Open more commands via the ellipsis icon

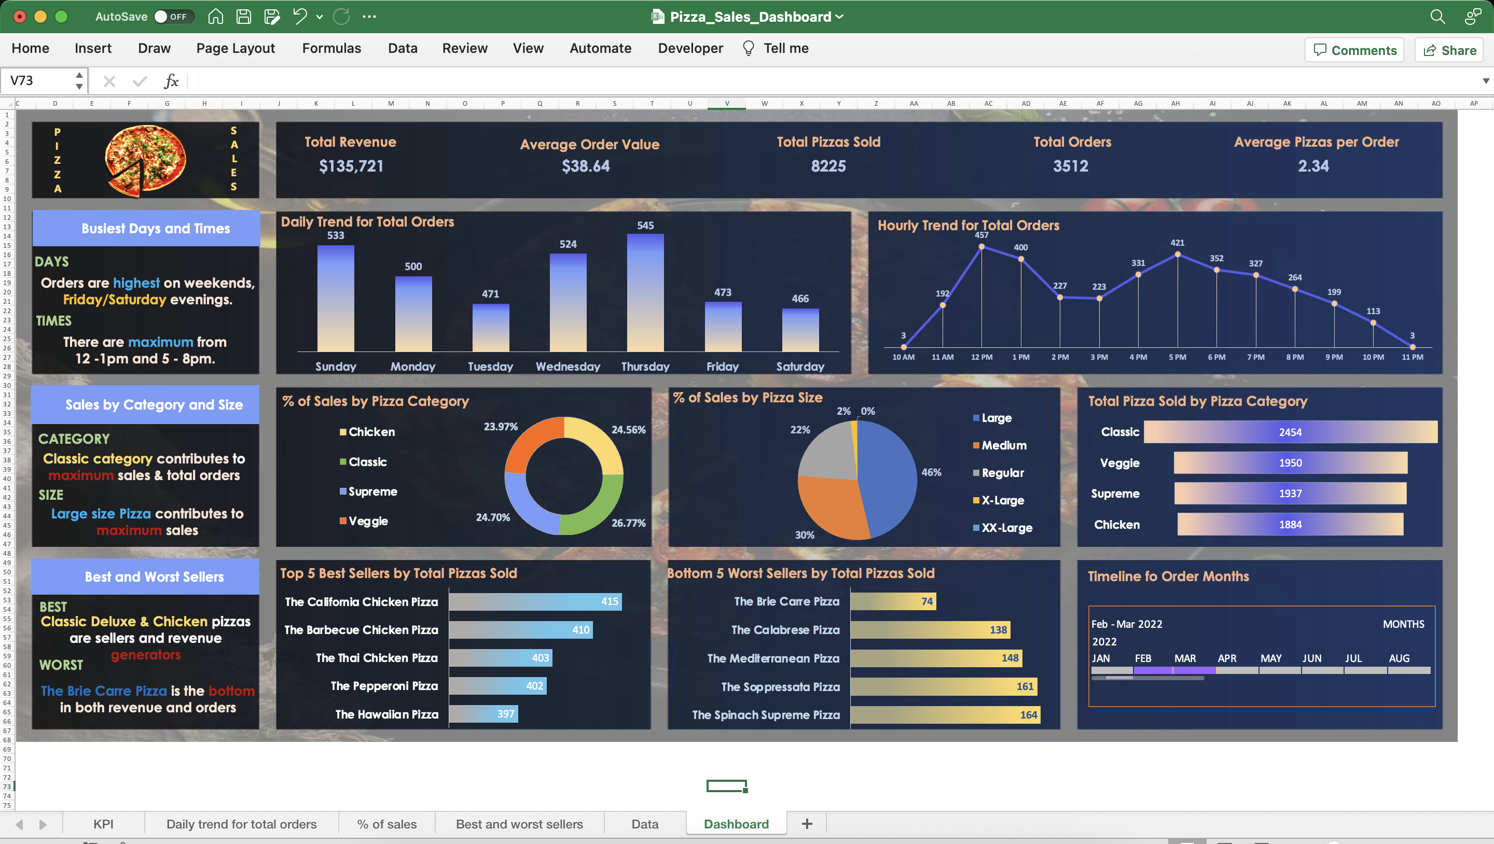(369, 16)
